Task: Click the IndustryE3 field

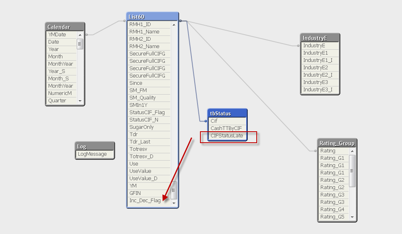Action: tap(320, 82)
